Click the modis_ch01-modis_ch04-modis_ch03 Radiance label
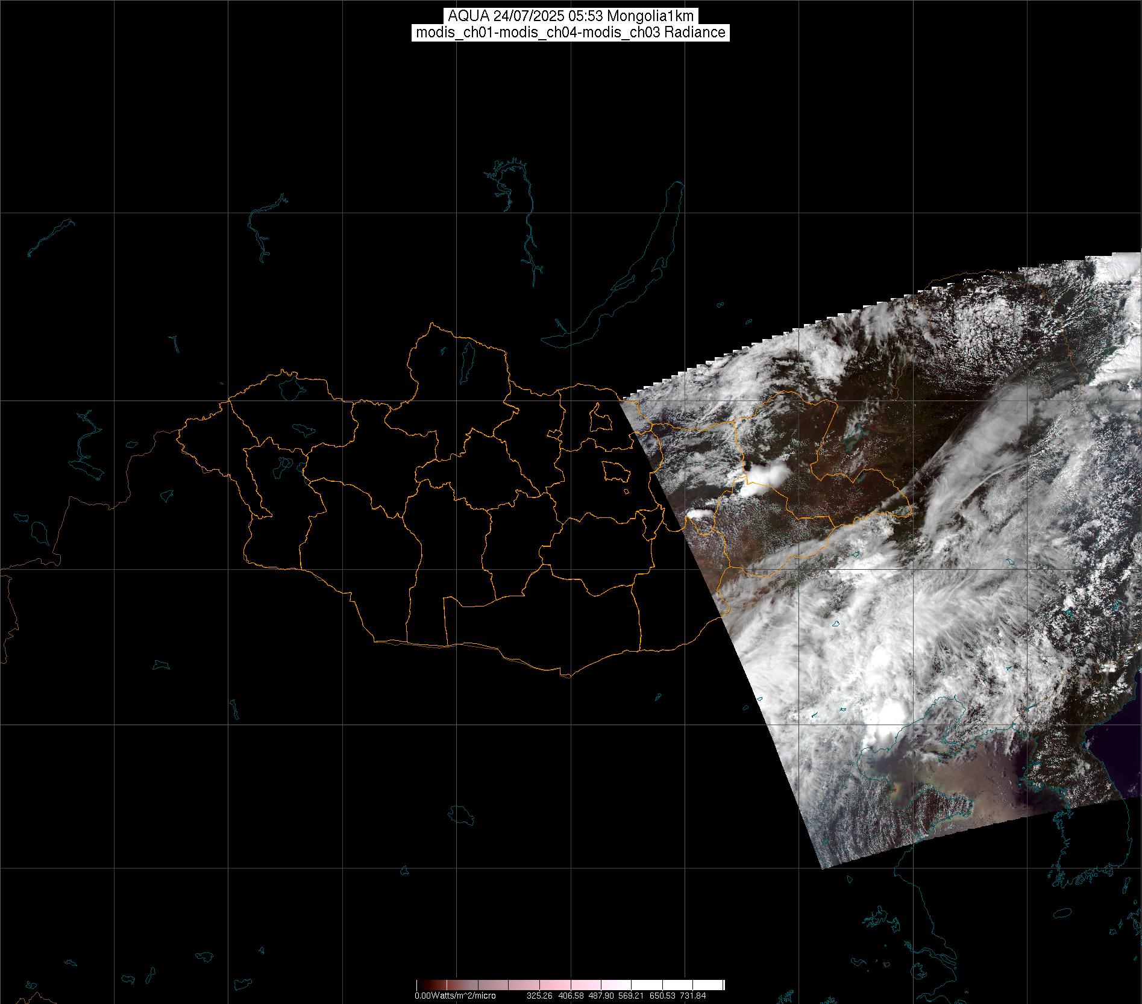The image size is (1142, 1004). [x=571, y=33]
